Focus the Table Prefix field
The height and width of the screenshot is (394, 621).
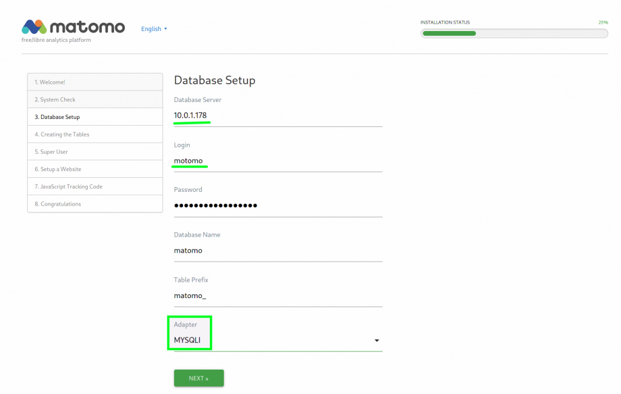(x=278, y=296)
